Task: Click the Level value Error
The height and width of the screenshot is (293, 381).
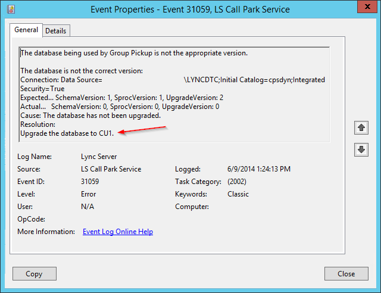Action: (x=89, y=194)
